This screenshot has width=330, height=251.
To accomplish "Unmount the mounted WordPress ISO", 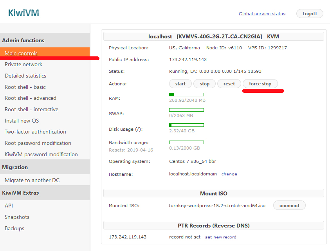I will tap(289, 205).
